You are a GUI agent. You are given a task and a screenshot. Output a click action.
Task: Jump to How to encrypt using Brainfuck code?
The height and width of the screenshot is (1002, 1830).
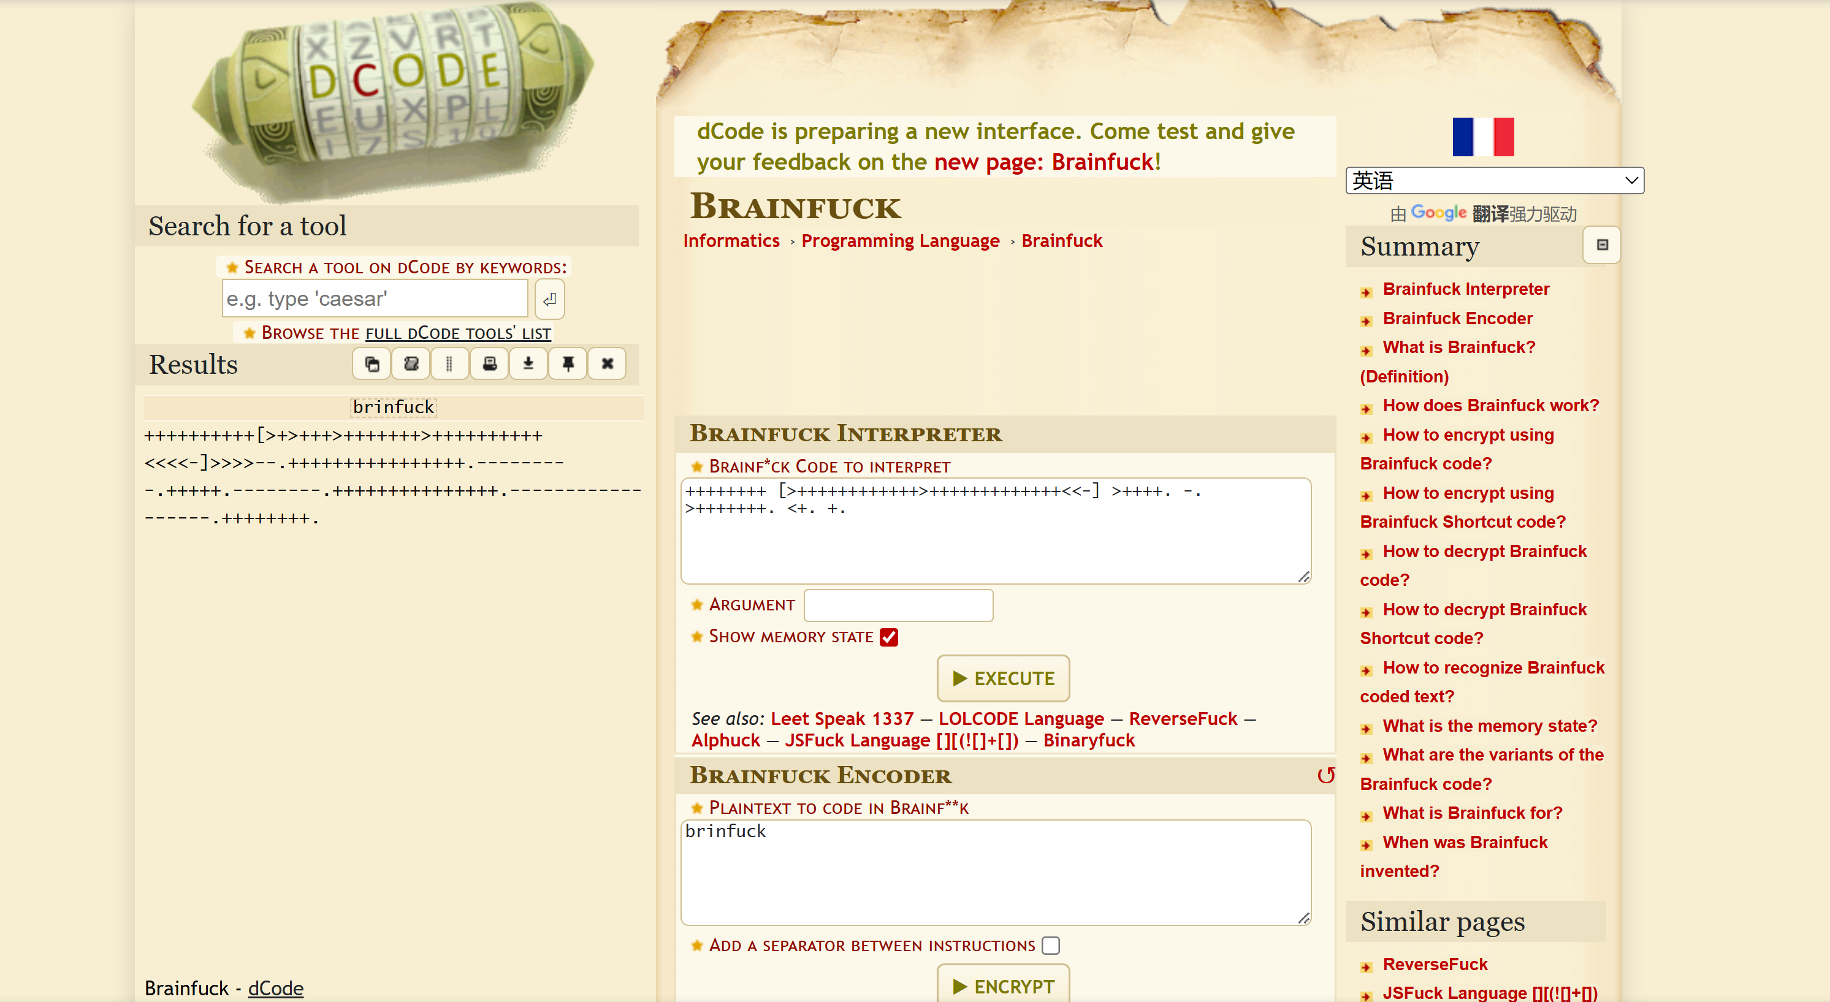point(1468,435)
